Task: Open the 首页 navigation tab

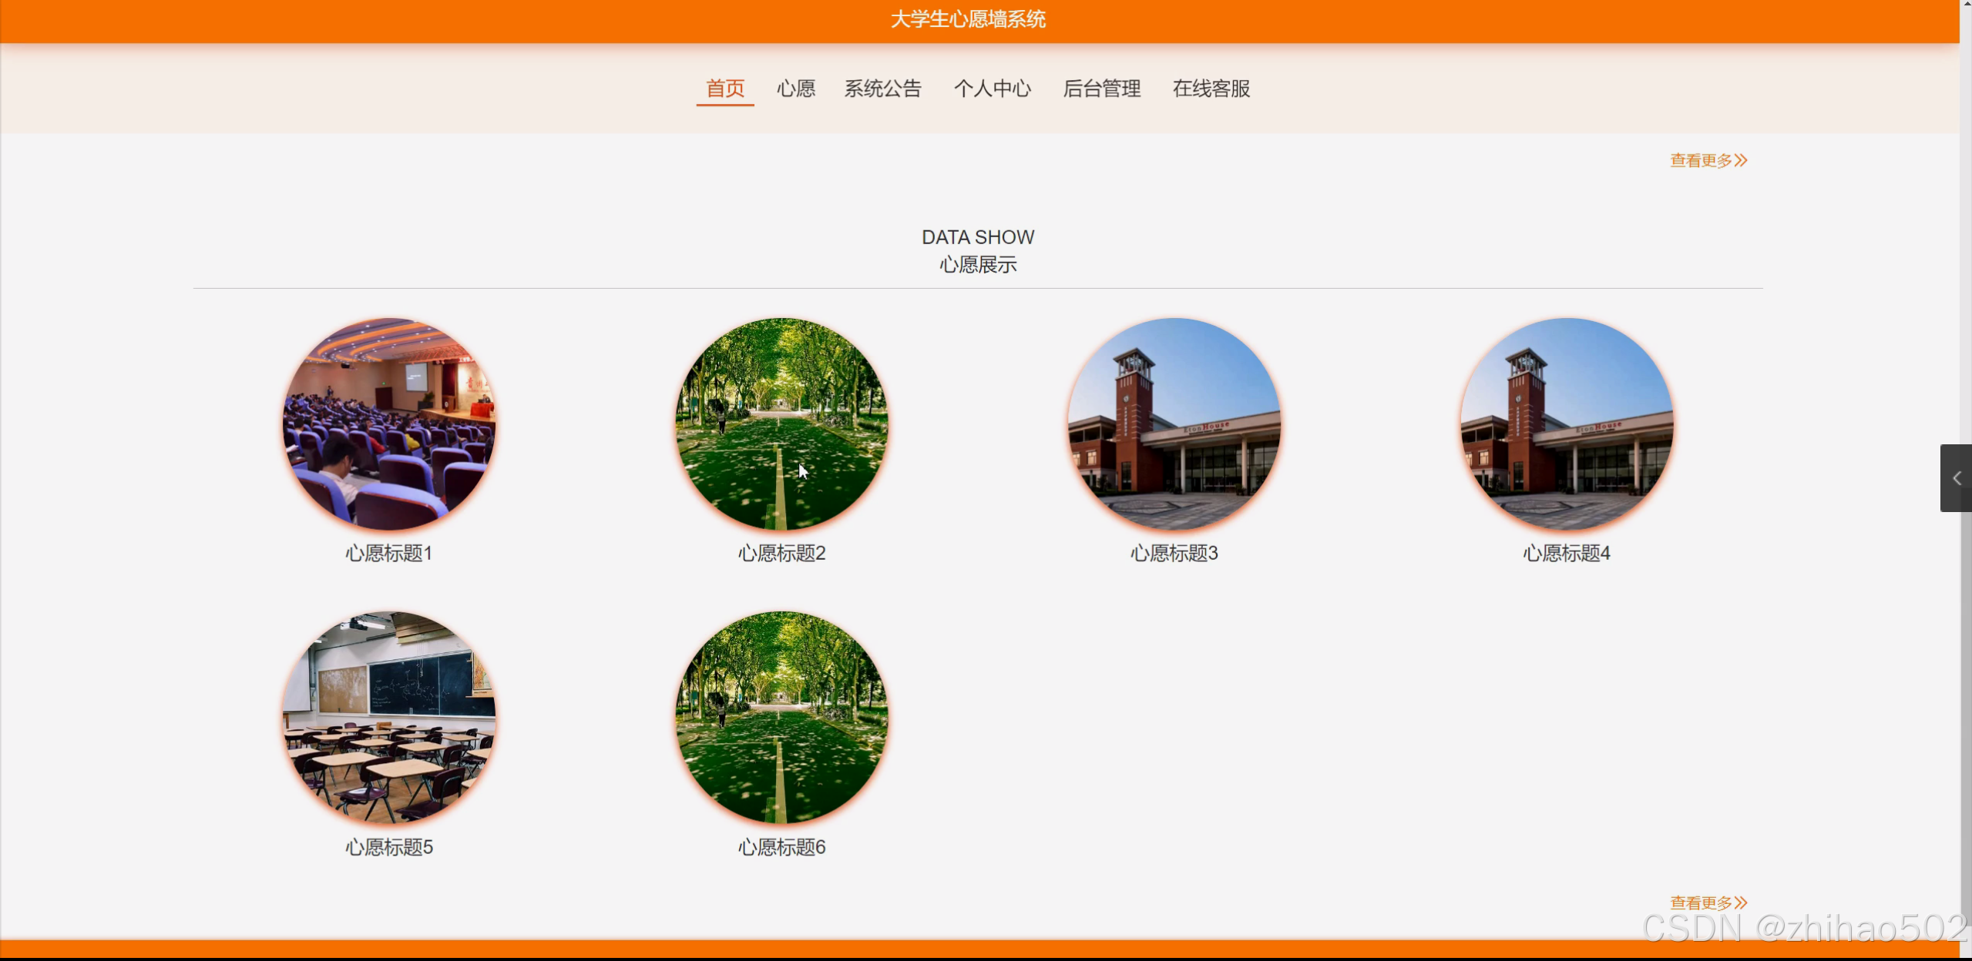Action: point(724,89)
